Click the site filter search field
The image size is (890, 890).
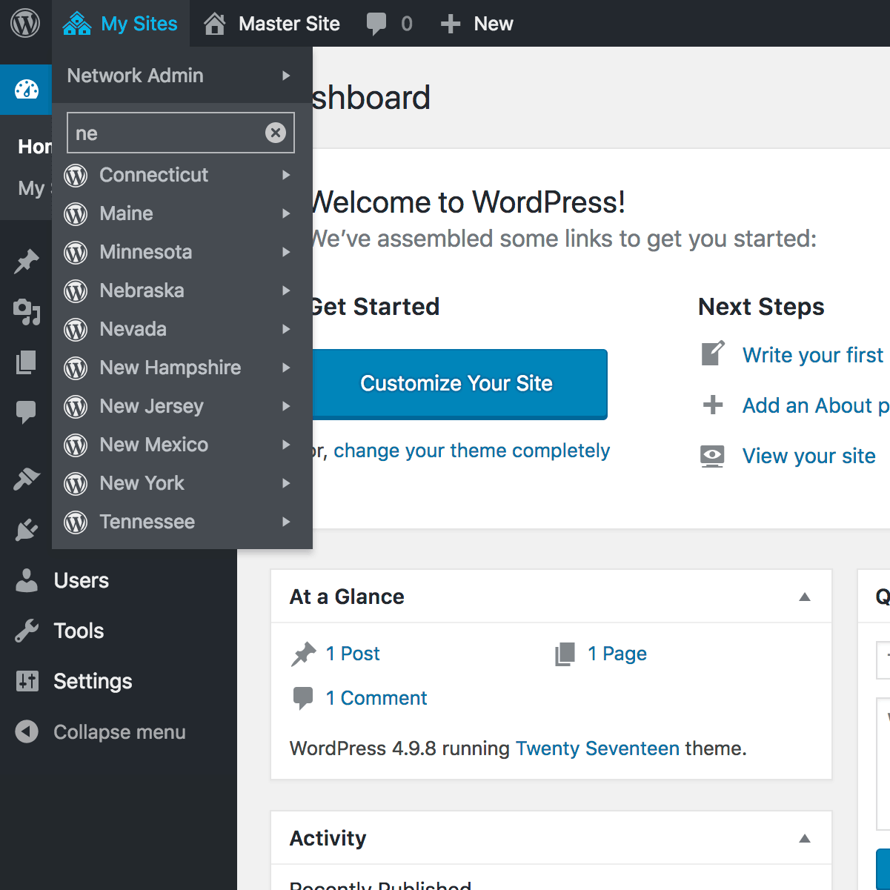(180, 133)
